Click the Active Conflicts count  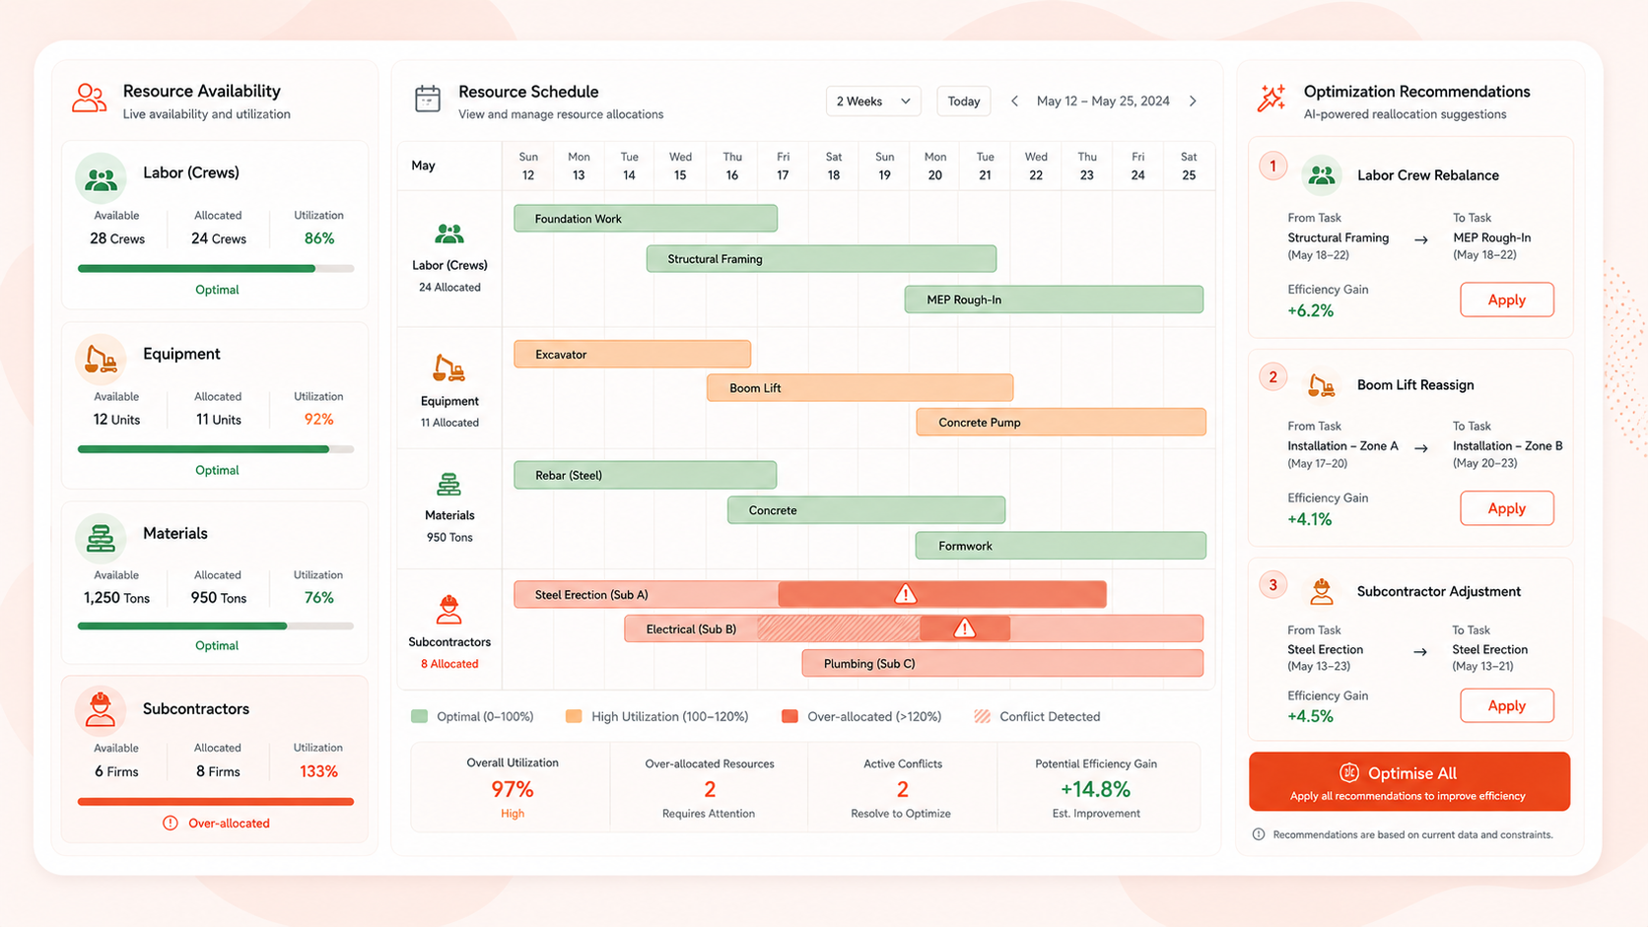[x=902, y=789]
